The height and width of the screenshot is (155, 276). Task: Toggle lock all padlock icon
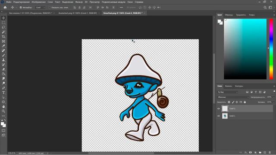coord(245,102)
